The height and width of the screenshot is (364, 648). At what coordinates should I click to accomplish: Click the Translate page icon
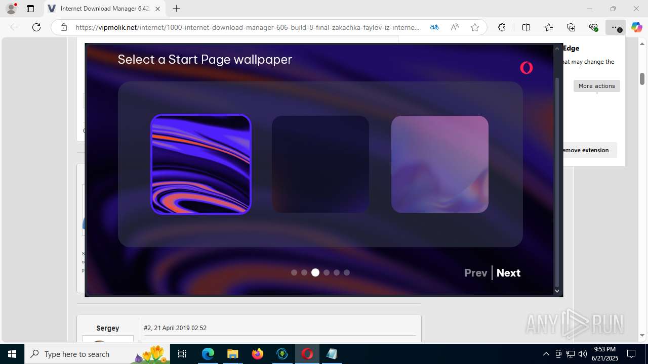(x=434, y=27)
